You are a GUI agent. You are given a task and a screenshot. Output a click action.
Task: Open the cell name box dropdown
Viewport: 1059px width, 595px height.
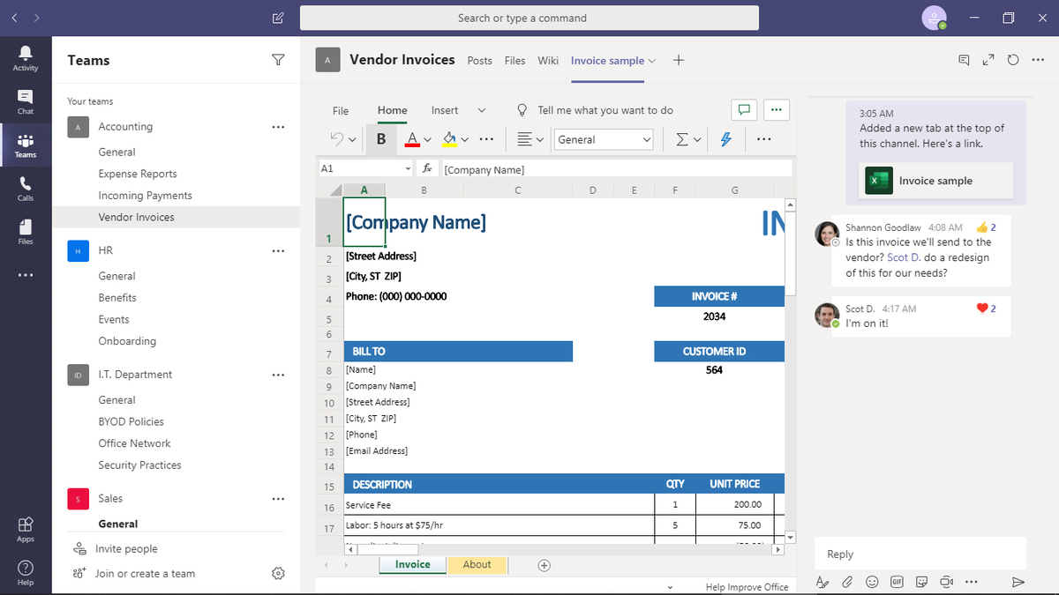(408, 168)
